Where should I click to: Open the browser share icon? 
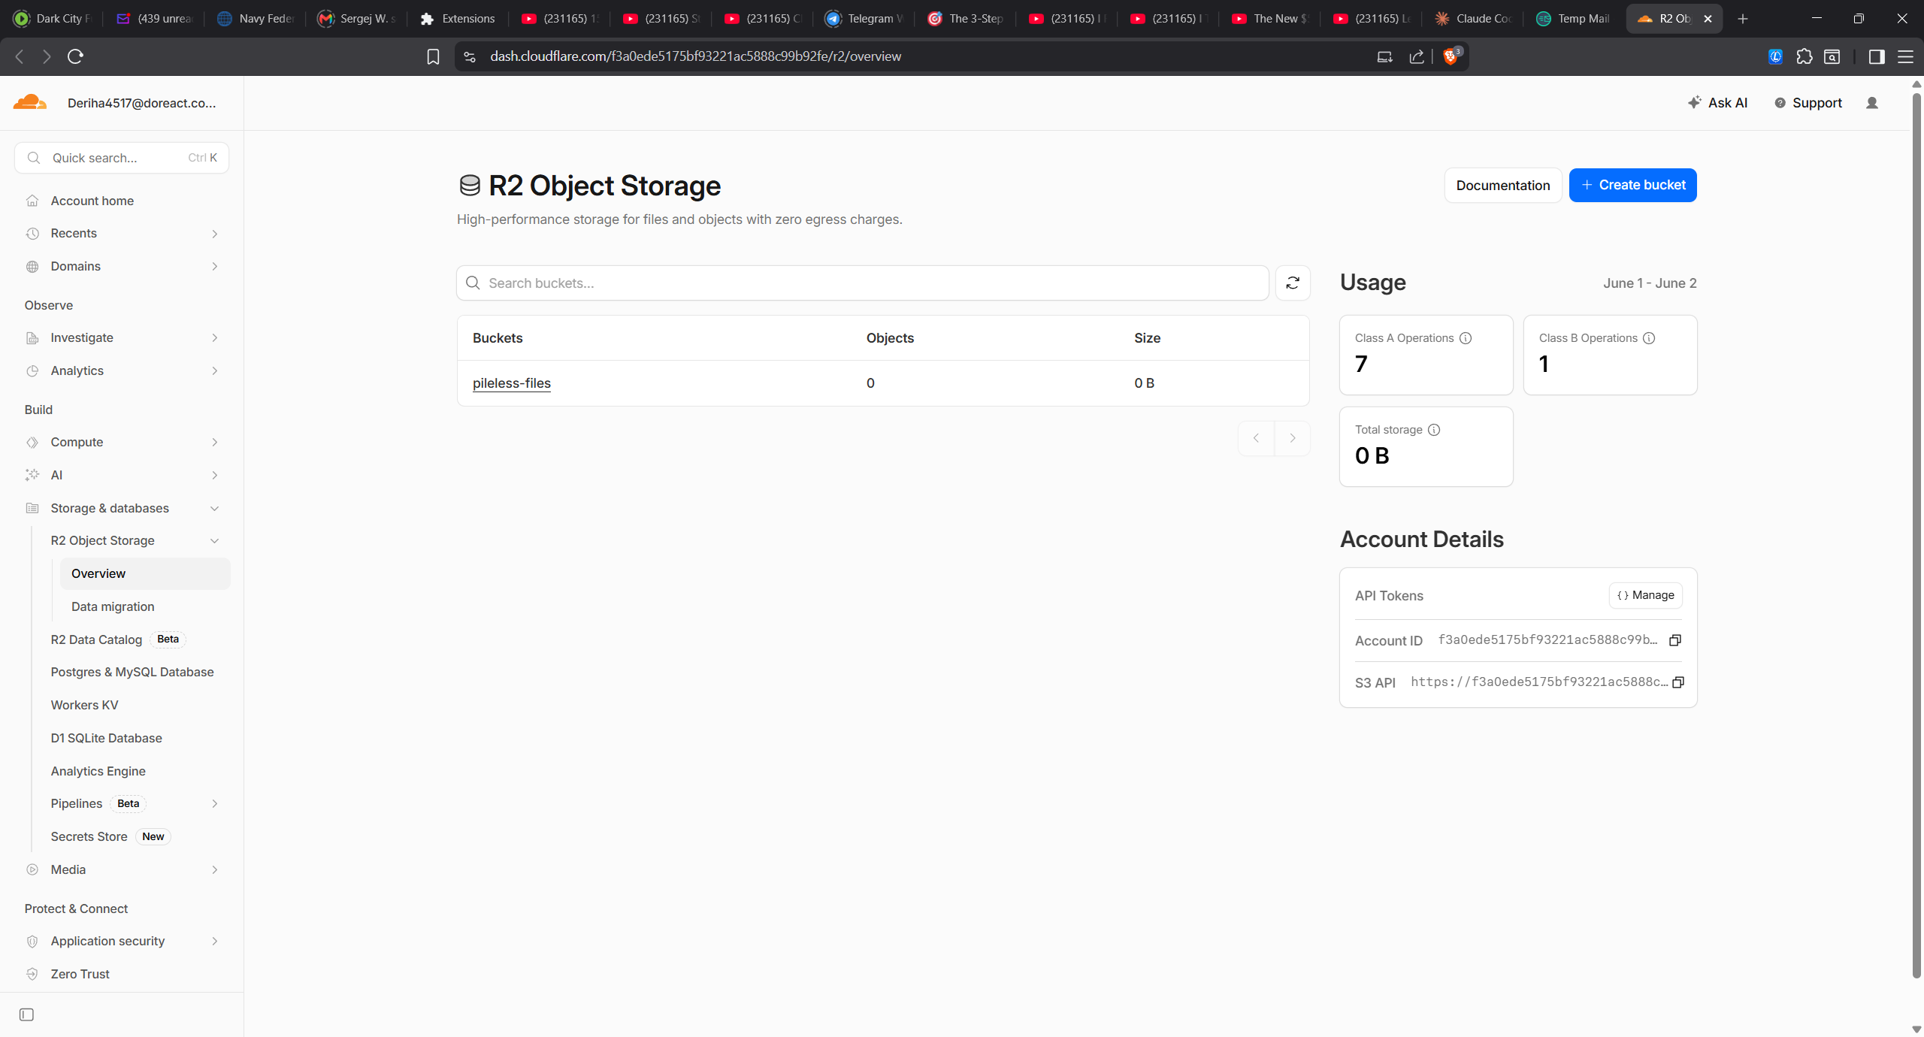[1417, 56]
